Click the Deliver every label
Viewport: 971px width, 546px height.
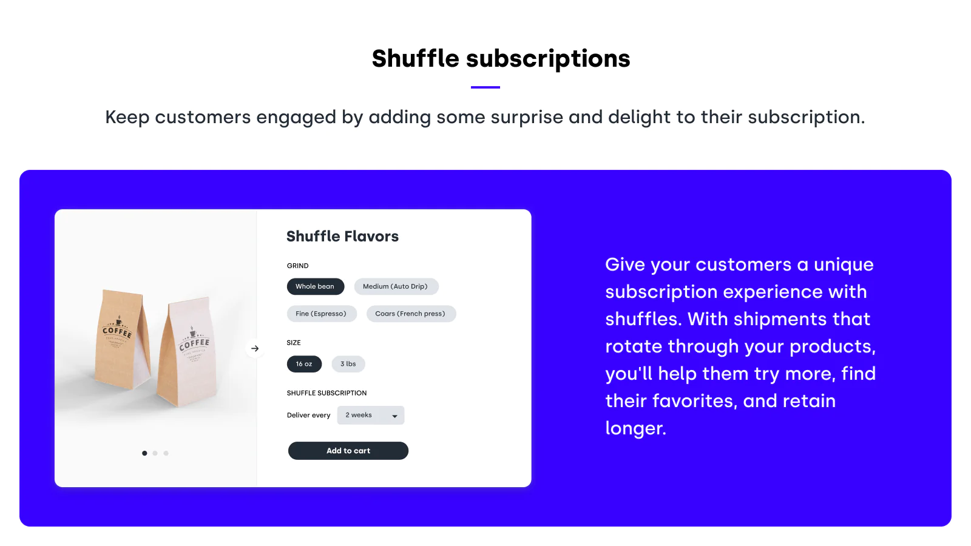click(x=308, y=416)
